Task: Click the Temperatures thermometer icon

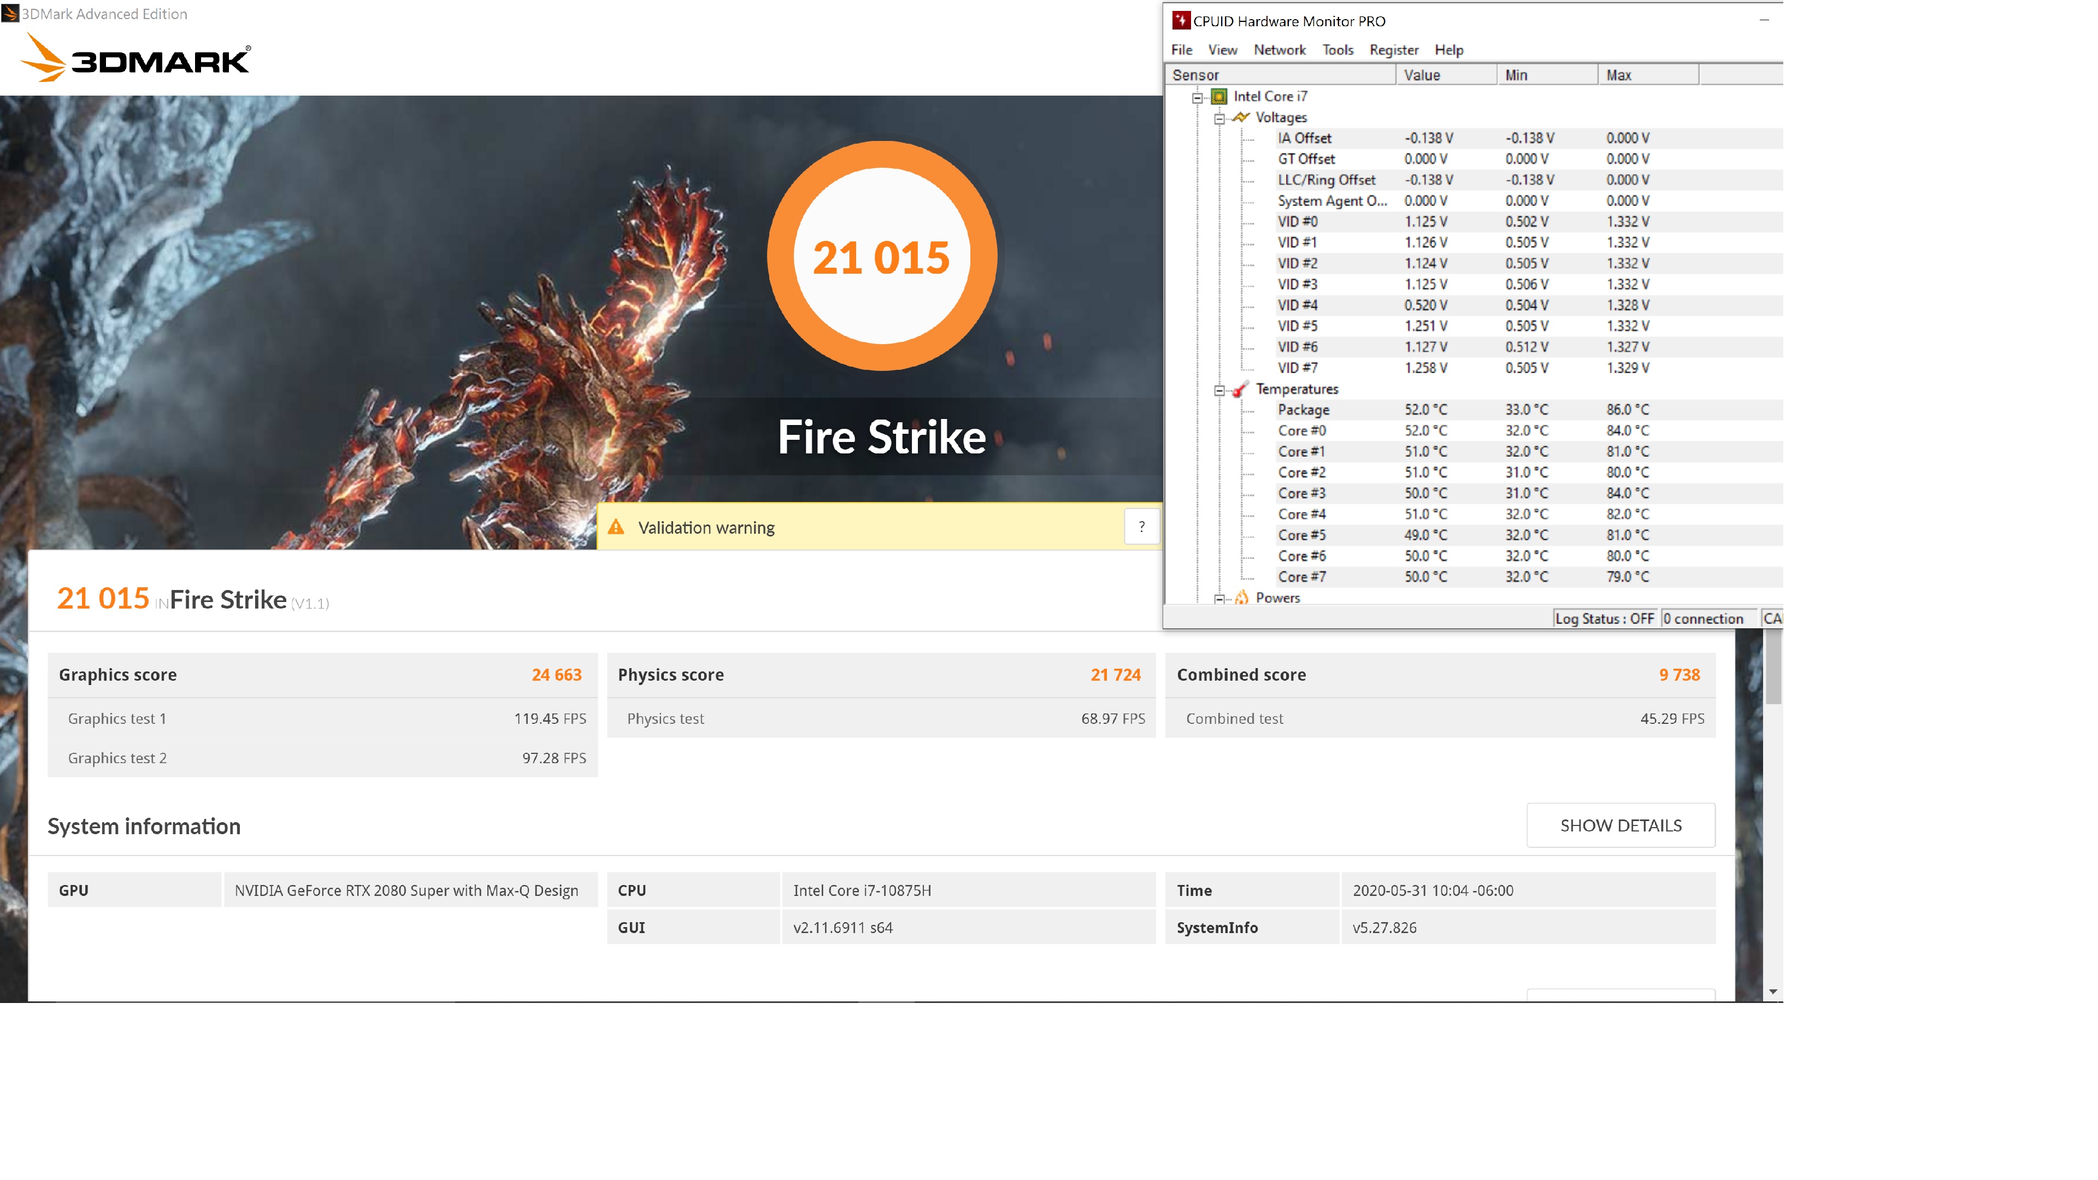Action: (x=1240, y=390)
